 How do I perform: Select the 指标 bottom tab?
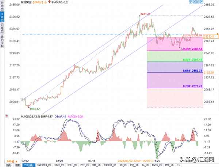[9, 165]
